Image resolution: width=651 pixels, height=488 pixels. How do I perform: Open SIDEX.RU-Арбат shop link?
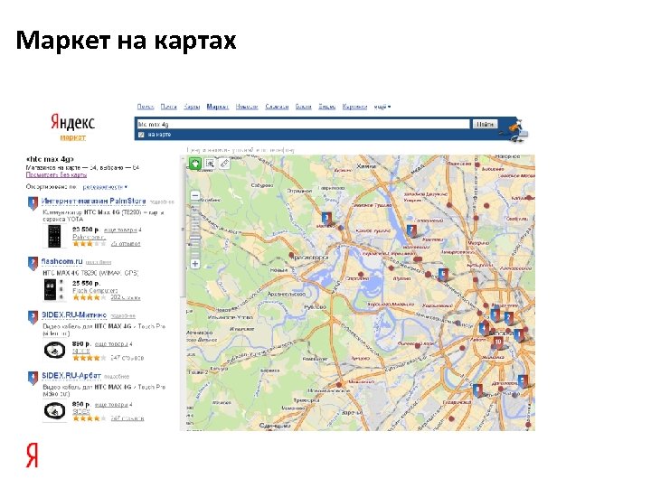click(x=71, y=376)
